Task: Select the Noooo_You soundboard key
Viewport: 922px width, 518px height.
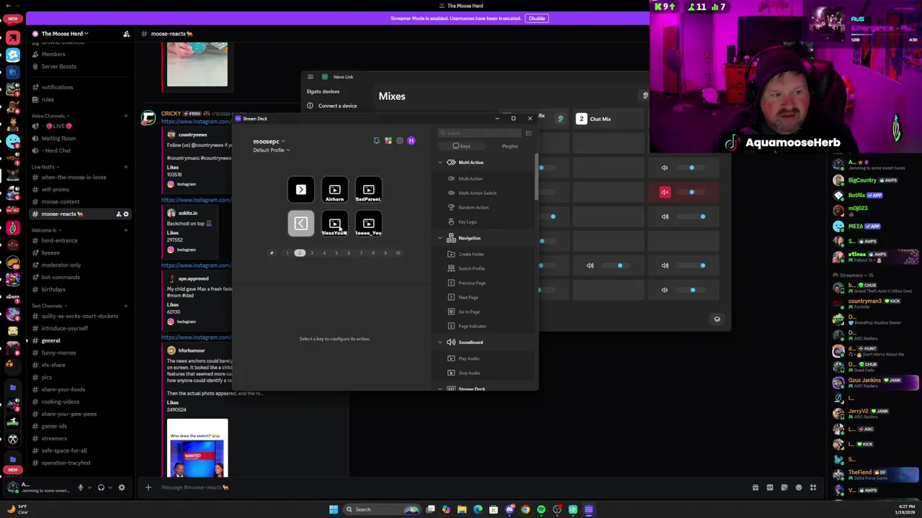Action: [x=369, y=224]
